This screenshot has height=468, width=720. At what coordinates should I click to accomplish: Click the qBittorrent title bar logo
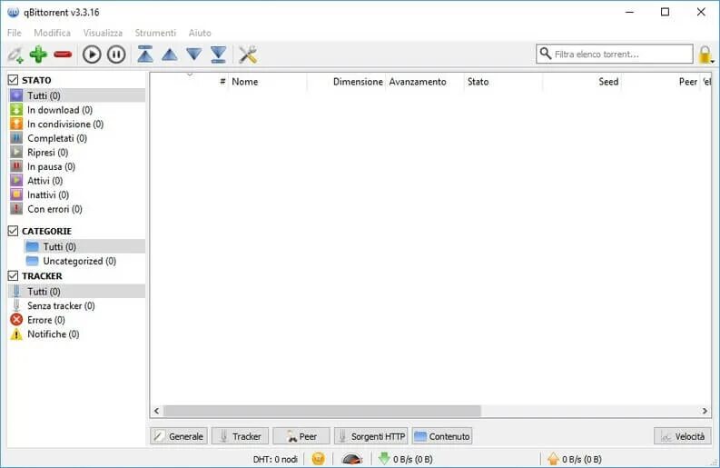[14, 13]
